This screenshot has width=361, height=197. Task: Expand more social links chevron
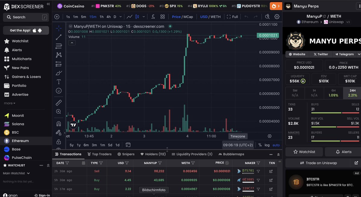(359, 54)
